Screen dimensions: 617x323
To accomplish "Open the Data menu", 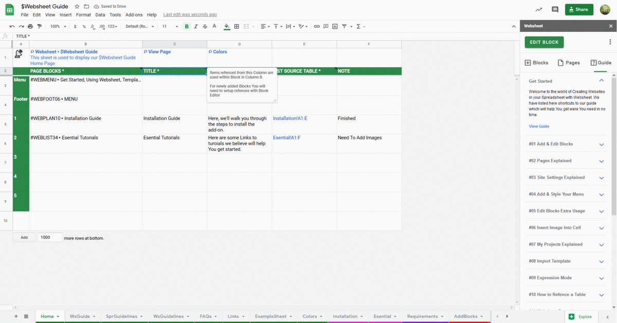I will pyautogui.click(x=100, y=15).
